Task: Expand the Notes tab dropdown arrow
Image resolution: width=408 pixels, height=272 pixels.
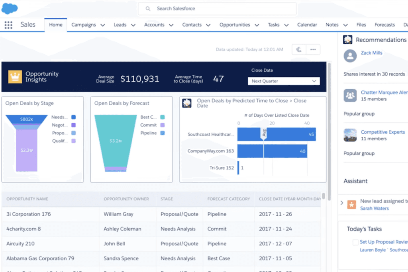Action: [345, 25]
